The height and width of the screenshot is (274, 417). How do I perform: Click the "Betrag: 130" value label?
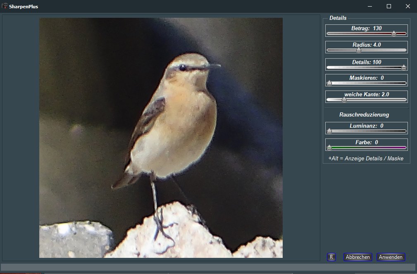click(366, 29)
